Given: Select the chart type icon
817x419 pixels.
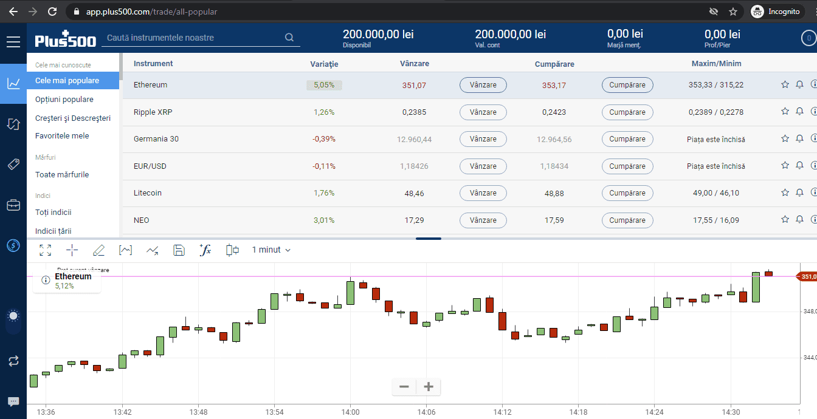Looking at the screenshot, I should (x=125, y=250).
